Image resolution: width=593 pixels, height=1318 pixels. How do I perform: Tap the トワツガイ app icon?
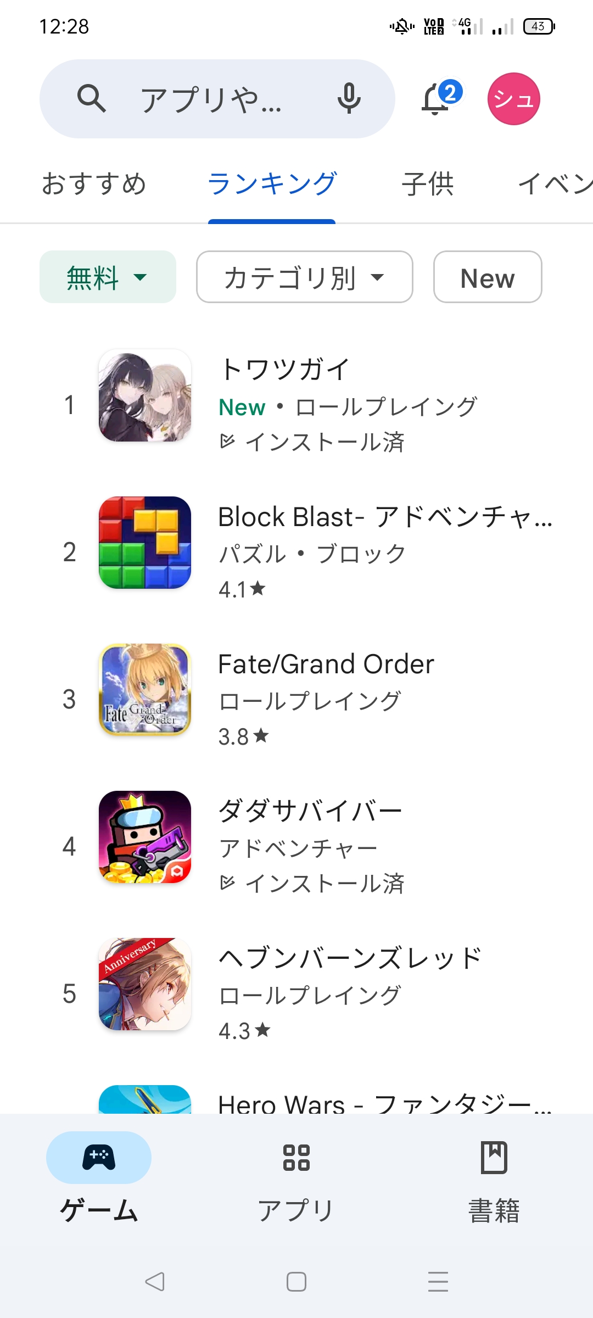pyautogui.click(x=145, y=395)
